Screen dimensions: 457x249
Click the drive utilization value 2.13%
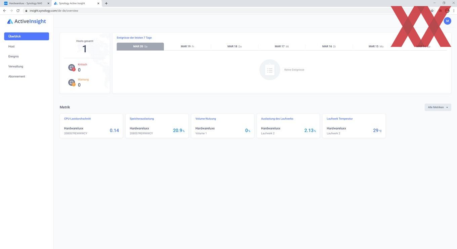point(310,131)
